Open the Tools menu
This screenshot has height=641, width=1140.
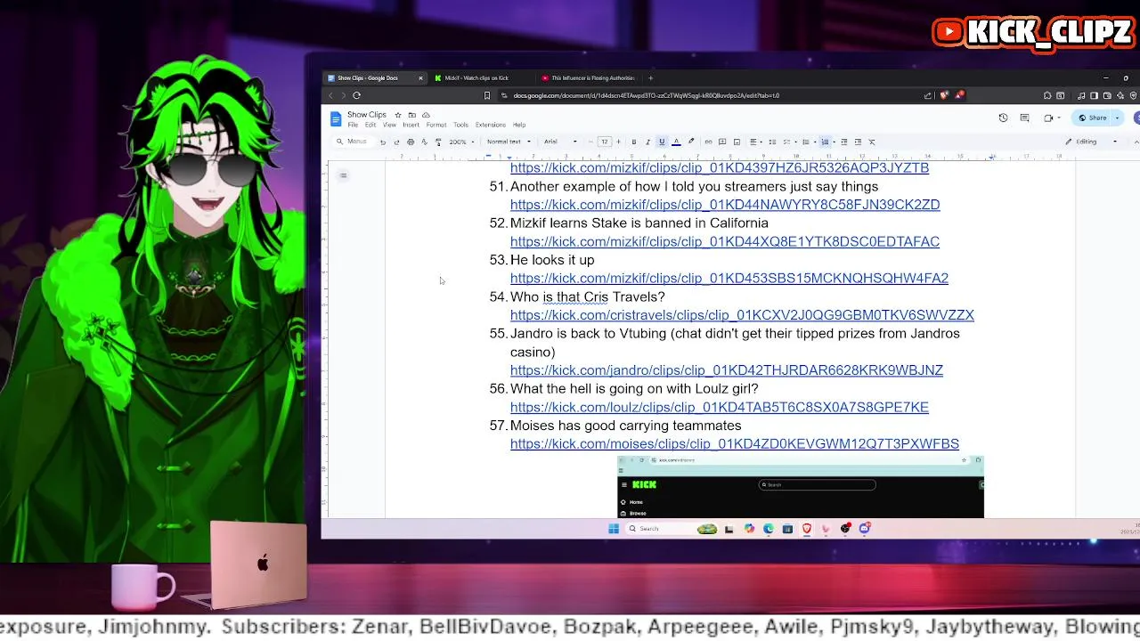(x=460, y=125)
